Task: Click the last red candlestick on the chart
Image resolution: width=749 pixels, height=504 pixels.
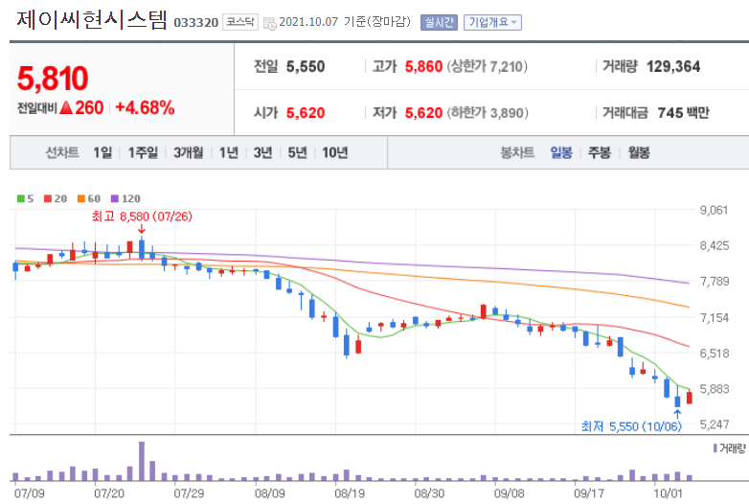Action: point(690,398)
